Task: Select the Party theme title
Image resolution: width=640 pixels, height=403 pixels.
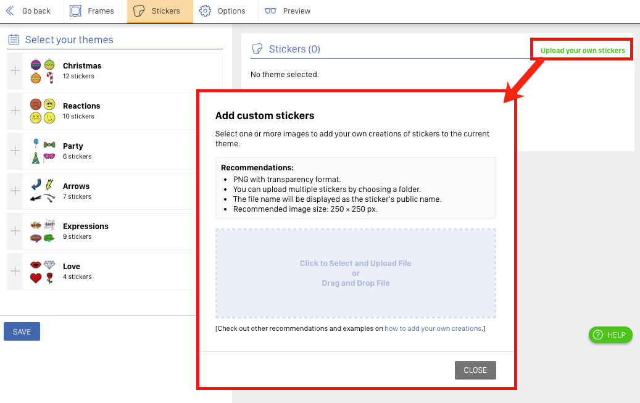Action: 73,146
